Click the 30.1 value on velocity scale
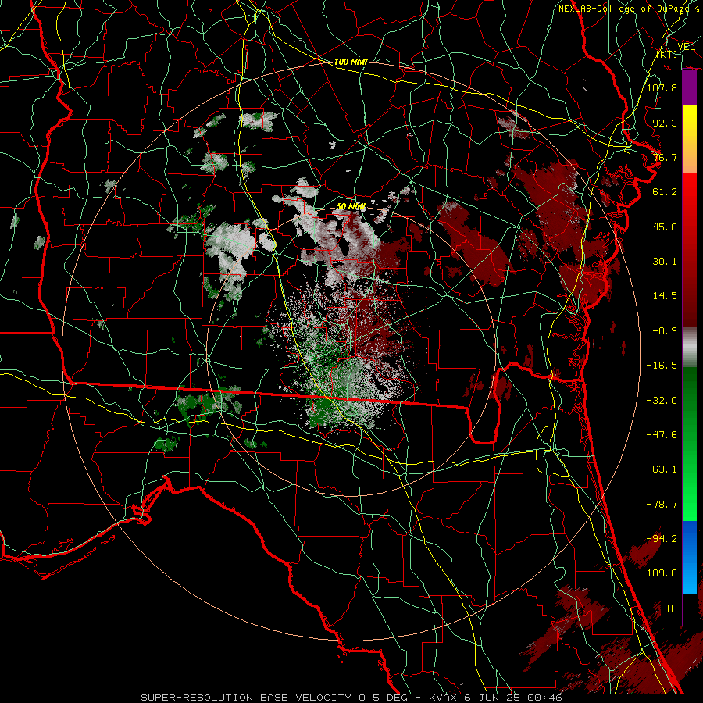Image resolution: width=703 pixels, height=703 pixels. (665, 262)
